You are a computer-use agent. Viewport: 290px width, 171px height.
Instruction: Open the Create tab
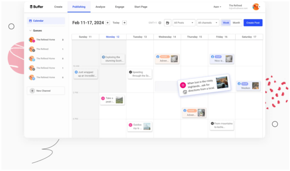[58, 7]
